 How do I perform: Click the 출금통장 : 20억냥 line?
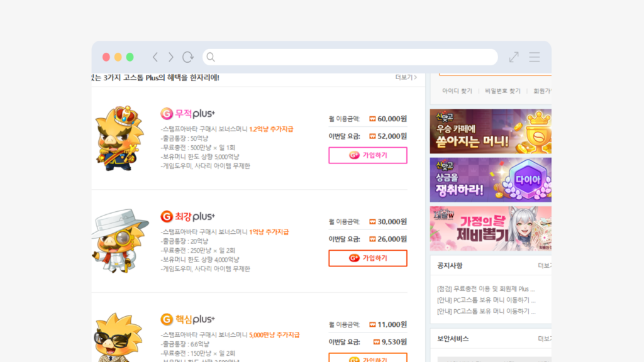pyautogui.click(x=184, y=241)
